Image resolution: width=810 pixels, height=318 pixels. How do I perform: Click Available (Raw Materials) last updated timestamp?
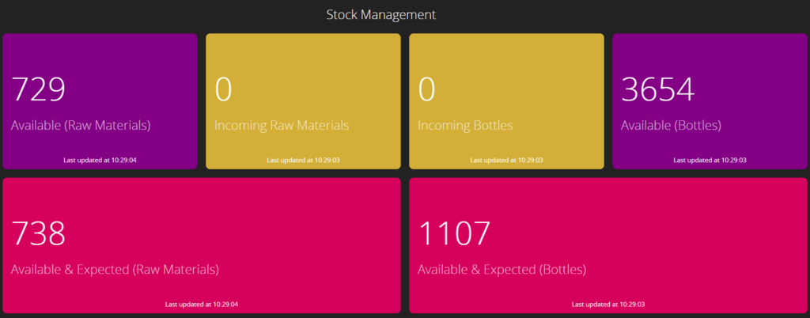point(100,161)
